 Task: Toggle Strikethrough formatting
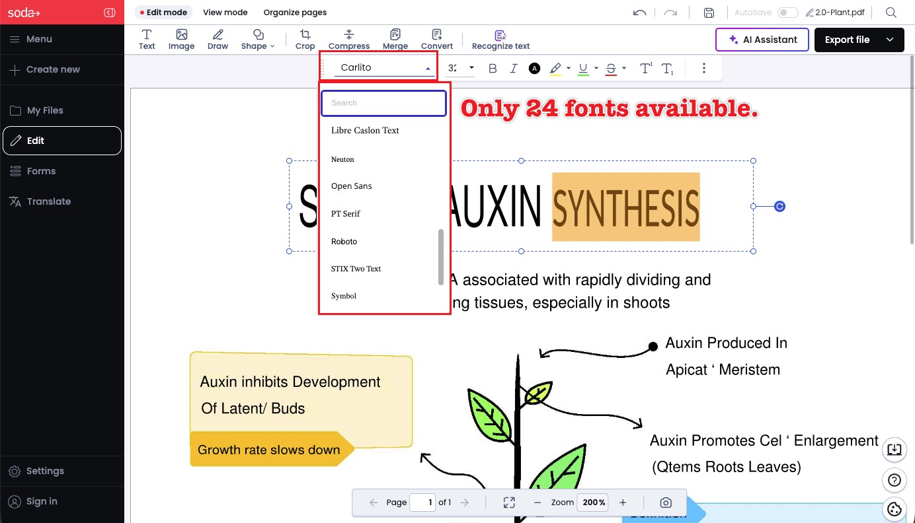tap(610, 69)
